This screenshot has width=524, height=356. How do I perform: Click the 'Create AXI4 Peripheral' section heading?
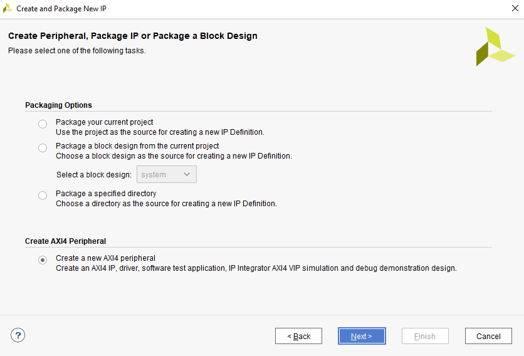[x=65, y=241]
